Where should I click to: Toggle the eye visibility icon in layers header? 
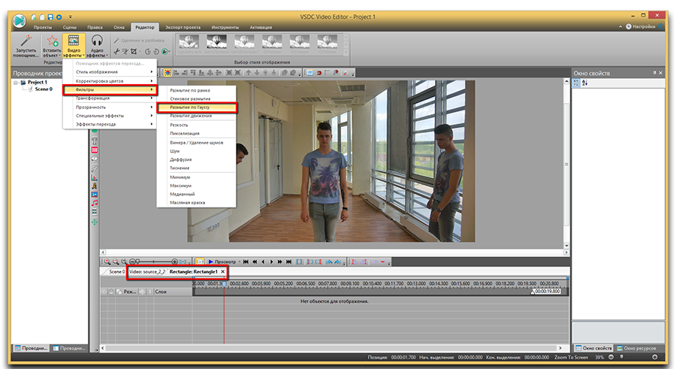[x=104, y=292]
